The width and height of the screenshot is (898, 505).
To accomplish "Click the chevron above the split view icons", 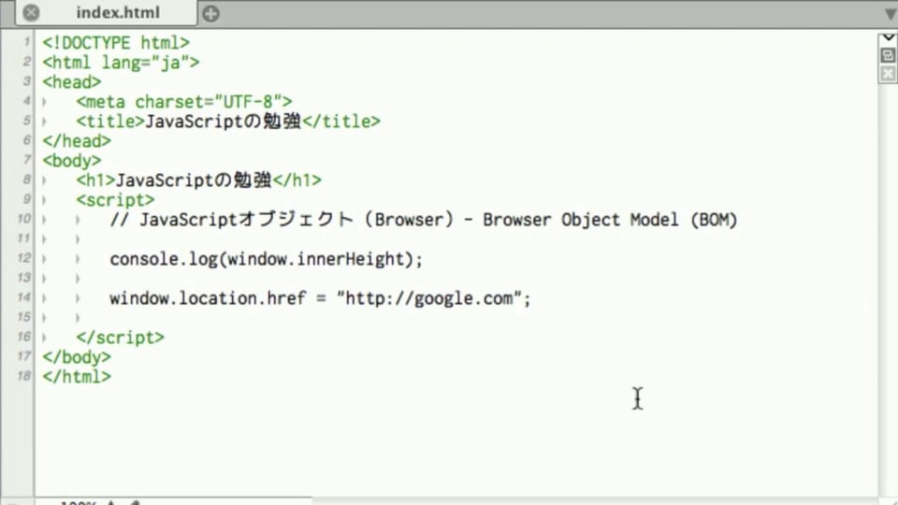I will click(x=888, y=37).
